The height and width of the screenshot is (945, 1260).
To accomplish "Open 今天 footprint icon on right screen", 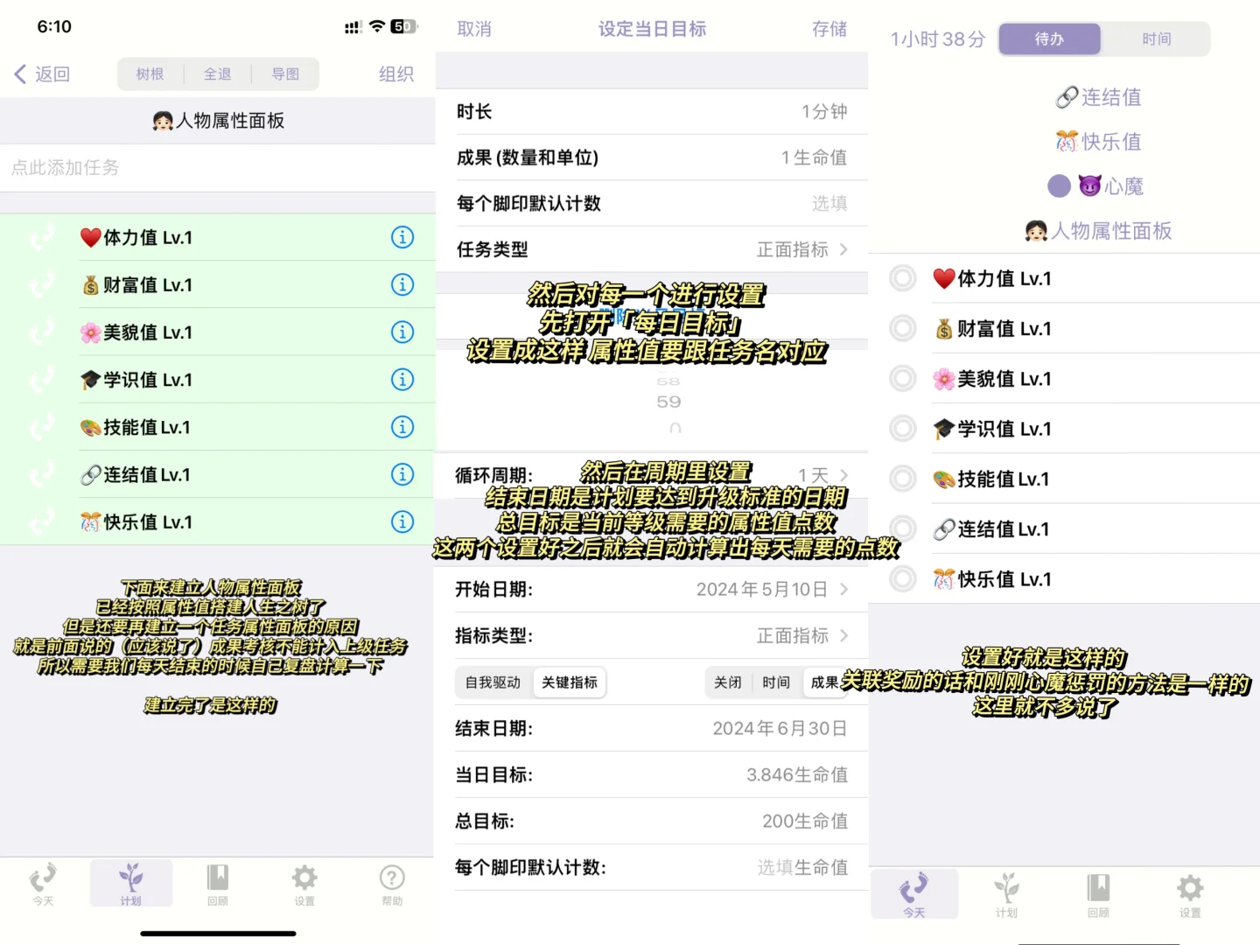I will pos(915,893).
